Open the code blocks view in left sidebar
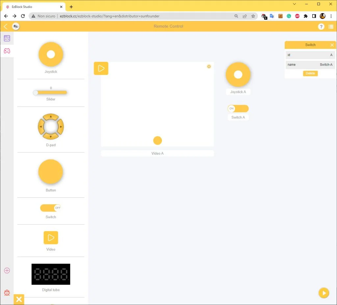 [7, 38]
